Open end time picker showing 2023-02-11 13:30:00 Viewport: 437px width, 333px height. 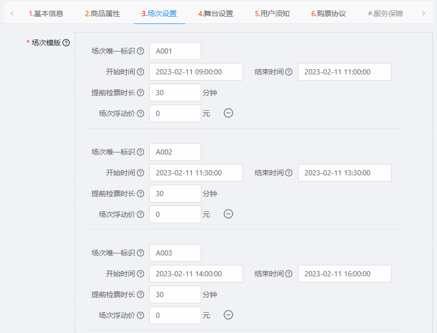point(345,173)
